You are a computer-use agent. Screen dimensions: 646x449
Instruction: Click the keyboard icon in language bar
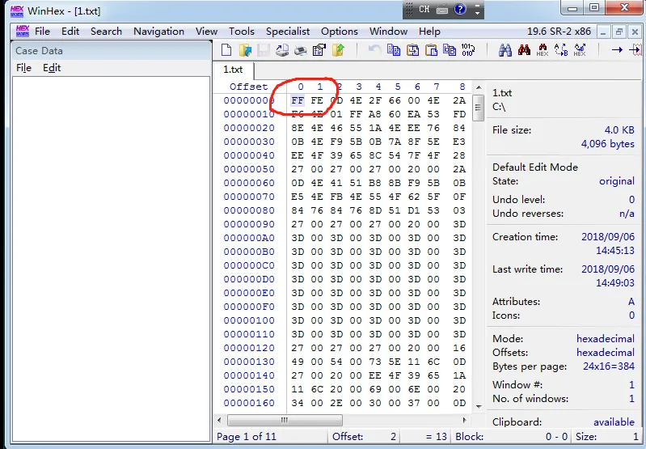tap(442, 10)
